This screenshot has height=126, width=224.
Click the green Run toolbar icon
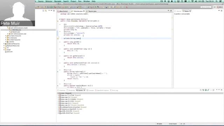click(51, 7)
